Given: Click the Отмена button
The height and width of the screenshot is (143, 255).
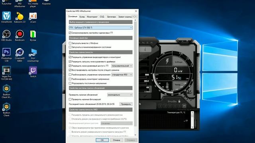Looking at the screenshot, I should (x=116, y=140).
